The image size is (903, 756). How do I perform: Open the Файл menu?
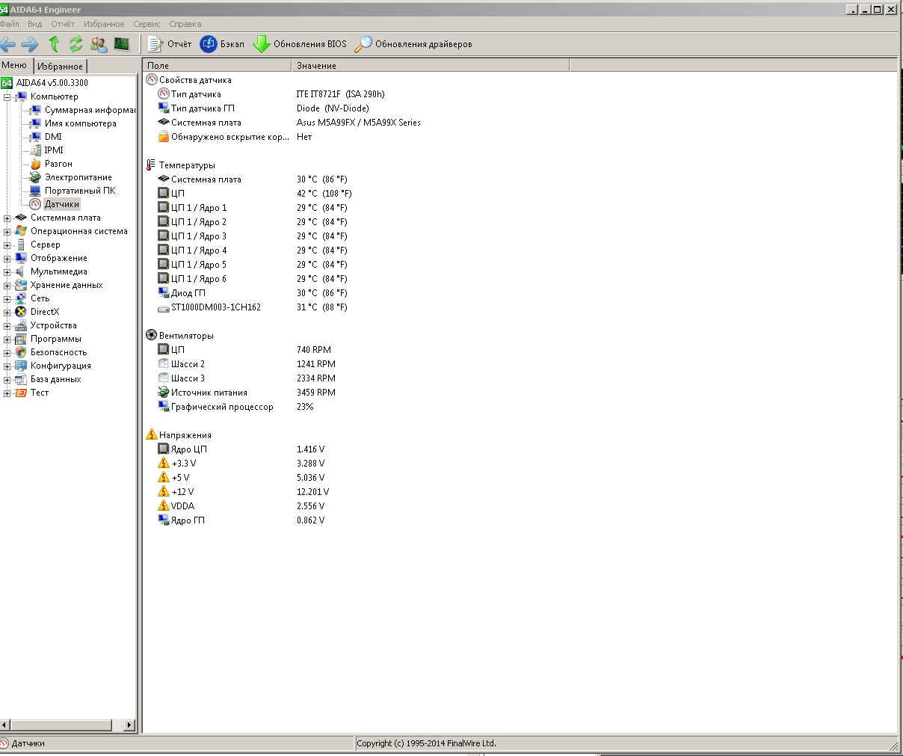10,24
